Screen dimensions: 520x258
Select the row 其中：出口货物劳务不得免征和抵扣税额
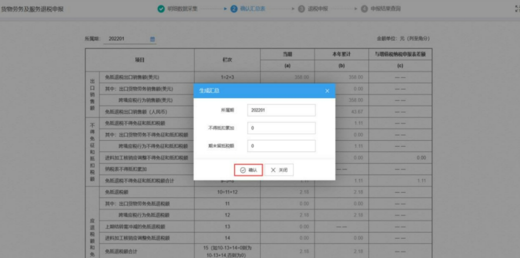tap(146, 135)
